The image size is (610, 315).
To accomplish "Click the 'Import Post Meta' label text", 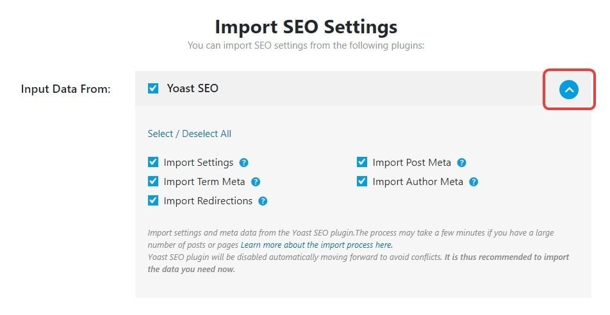I will coord(411,163).
